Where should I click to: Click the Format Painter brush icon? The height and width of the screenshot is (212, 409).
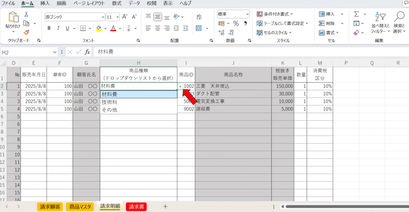point(26,32)
